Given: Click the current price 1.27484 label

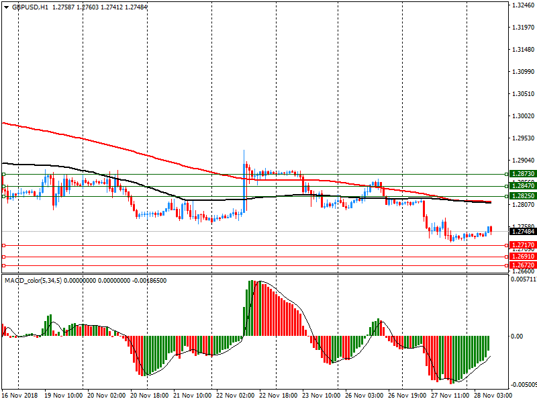Looking at the screenshot, I should (x=522, y=231).
